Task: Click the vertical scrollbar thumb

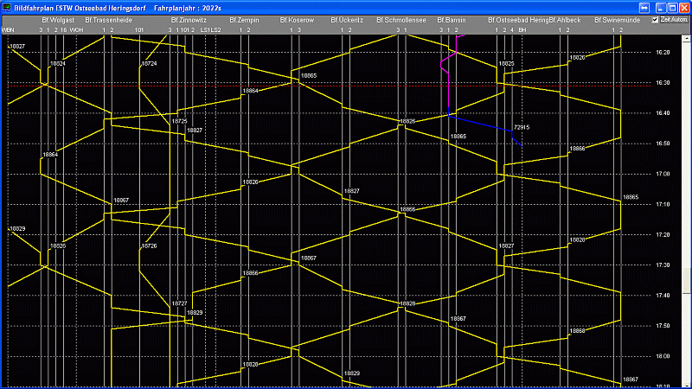Action: 686,281
